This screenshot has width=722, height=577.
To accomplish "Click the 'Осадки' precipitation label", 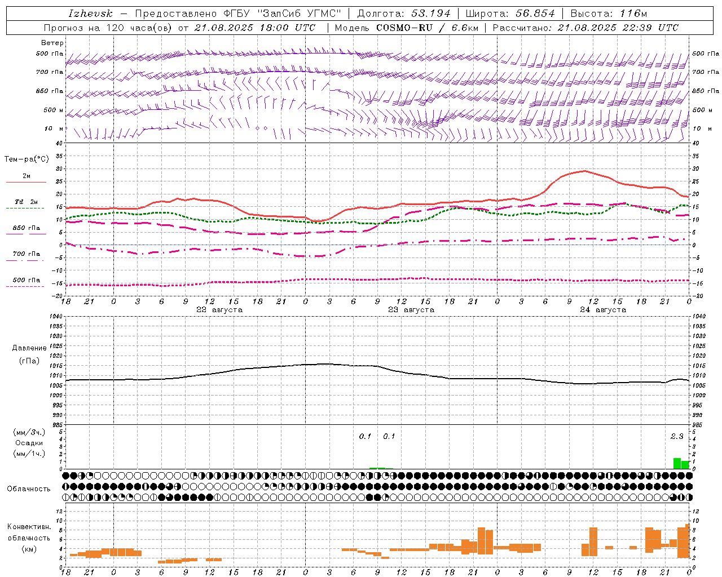I will pos(29,443).
